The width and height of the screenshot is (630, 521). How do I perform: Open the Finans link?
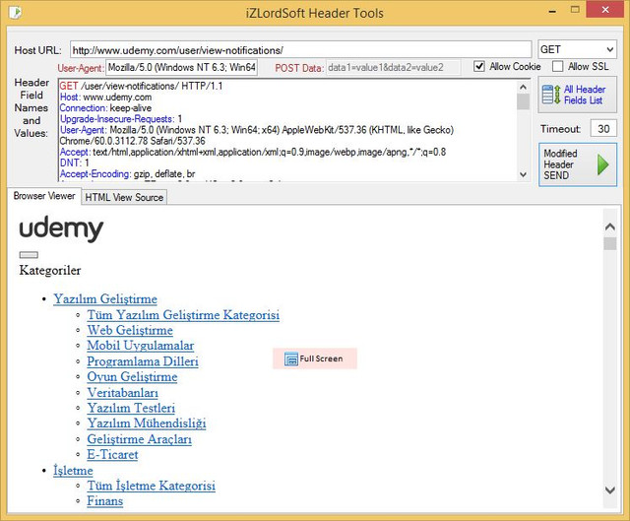(105, 501)
